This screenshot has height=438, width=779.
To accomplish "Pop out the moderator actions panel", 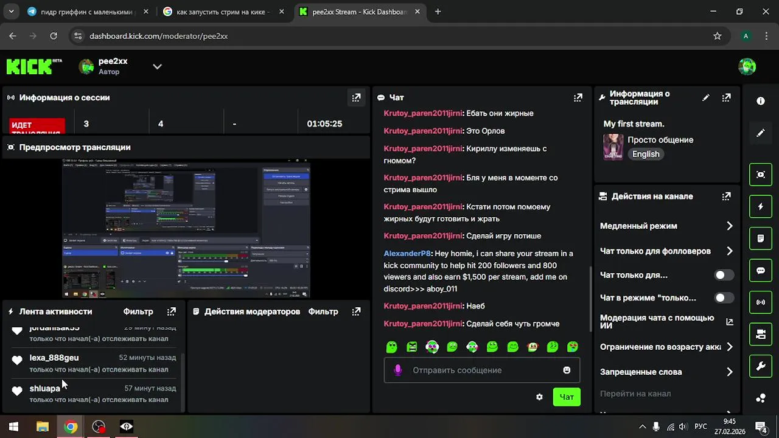I will (357, 311).
